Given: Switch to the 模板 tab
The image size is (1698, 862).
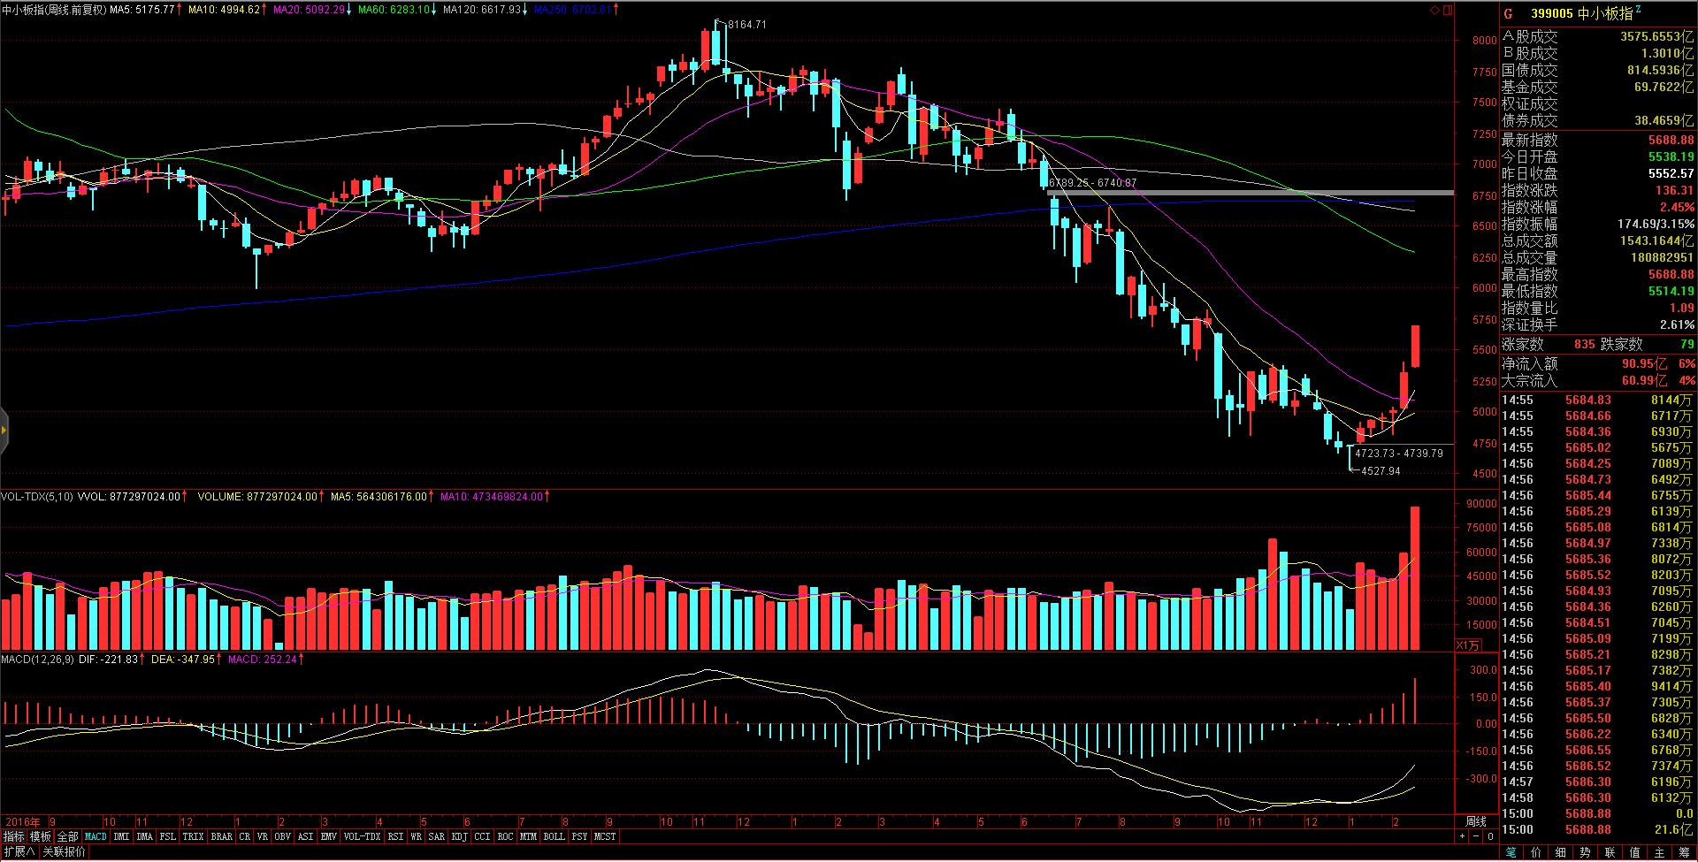Looking at the screenshot, I should [x=41, y=836].
